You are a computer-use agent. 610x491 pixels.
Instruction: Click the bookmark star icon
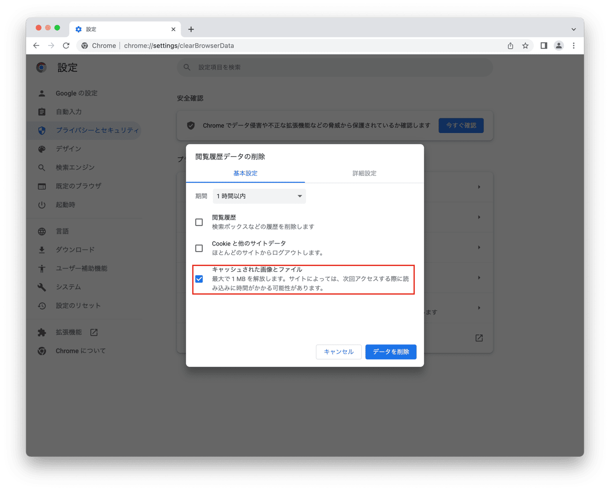pos(525,46)
